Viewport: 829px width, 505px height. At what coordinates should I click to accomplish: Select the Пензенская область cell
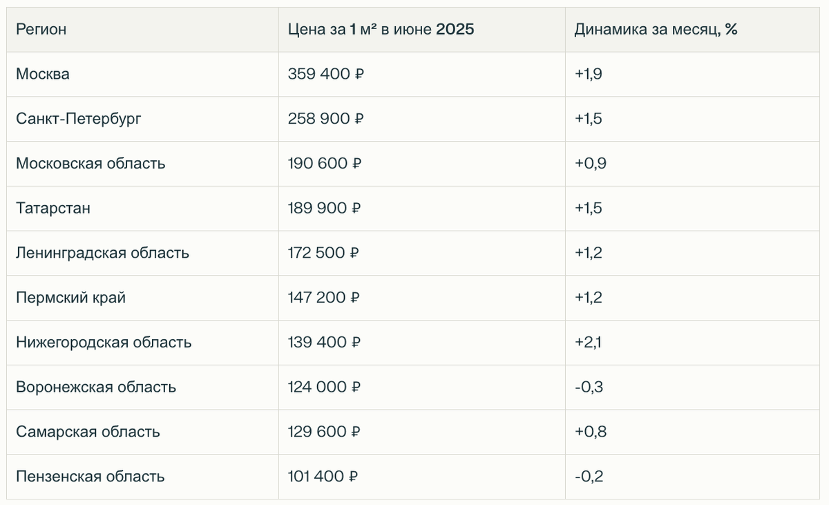[90, 477]
